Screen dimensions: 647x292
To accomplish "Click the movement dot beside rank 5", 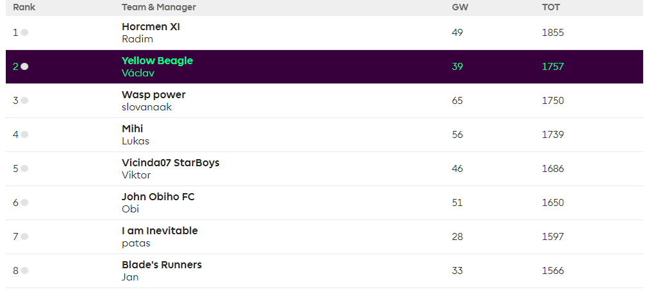I will tap(24, 169).
